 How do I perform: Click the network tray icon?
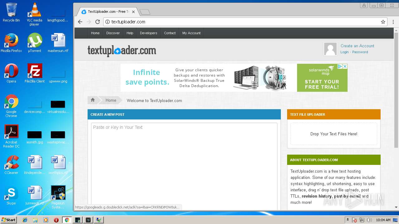coord(362,220)
